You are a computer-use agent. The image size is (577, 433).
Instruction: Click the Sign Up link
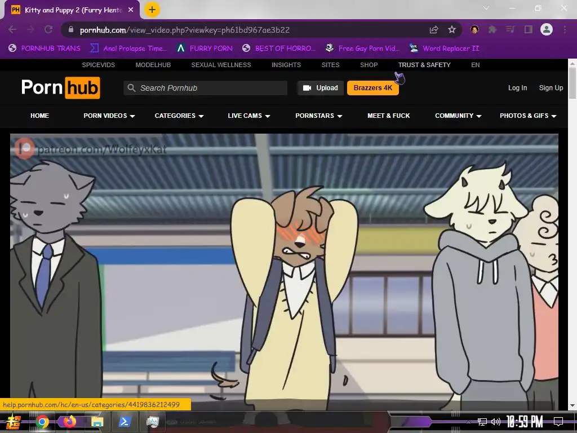(x=551, y=88)
